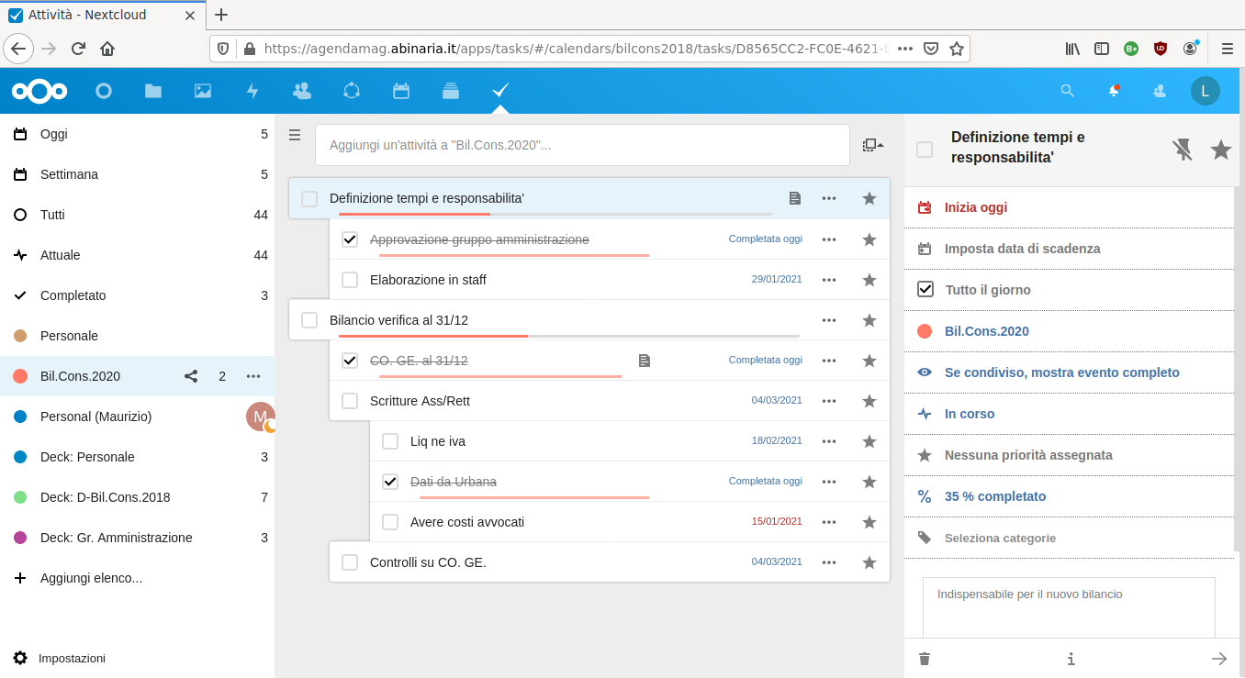Click the 35 % completato progress control

pos(1069,496)
